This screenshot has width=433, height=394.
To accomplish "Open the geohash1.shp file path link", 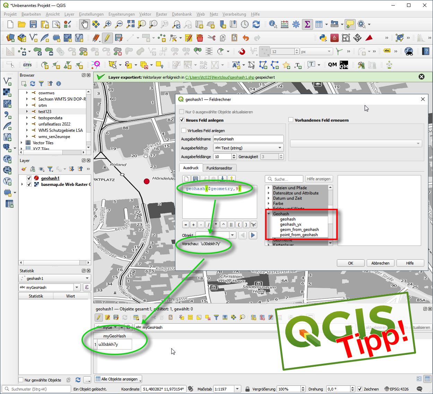I will [x=219, y=77].
